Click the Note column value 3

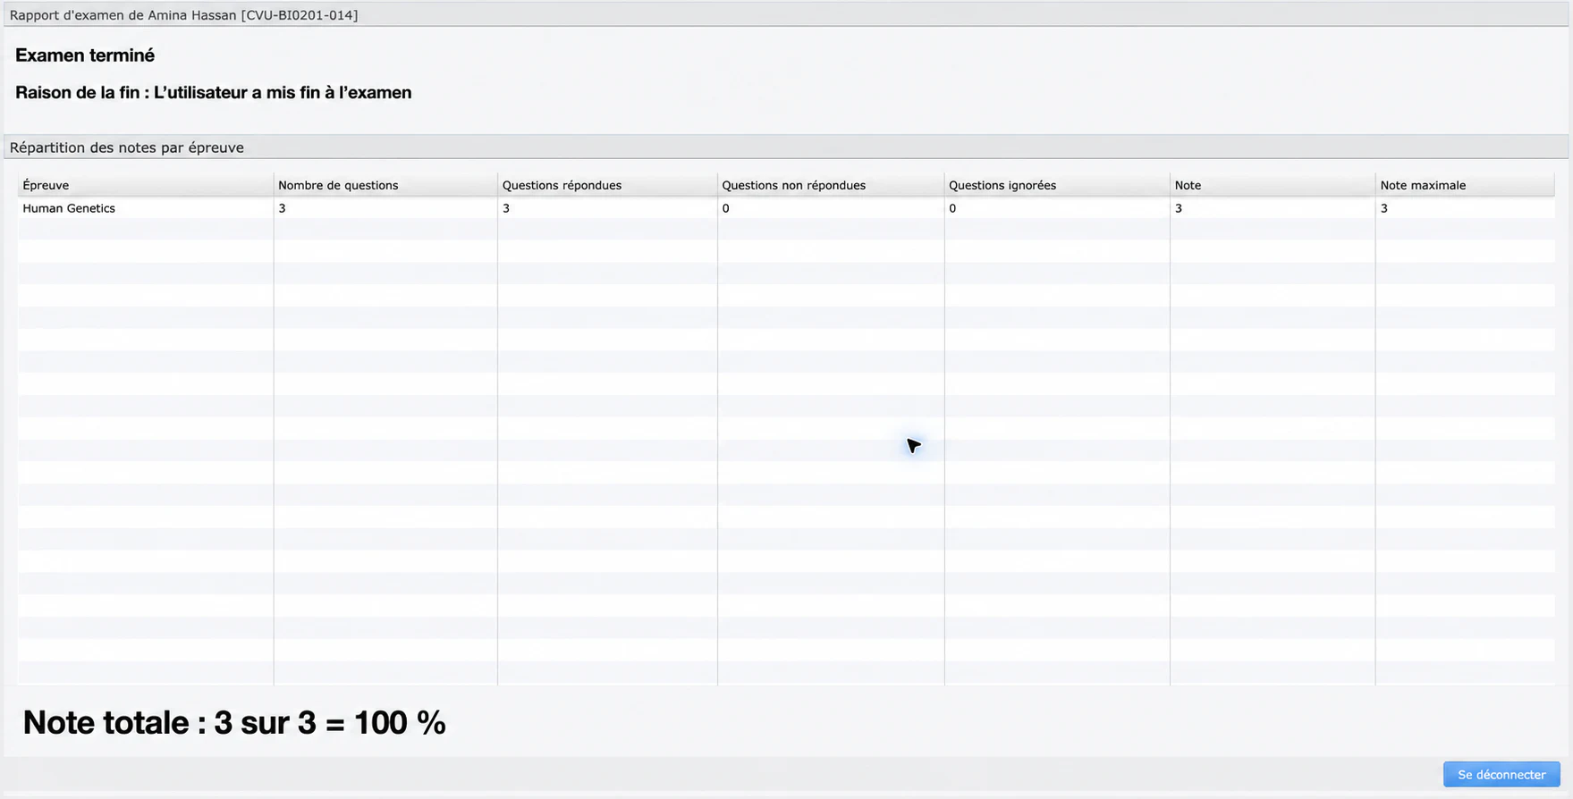1179,208
